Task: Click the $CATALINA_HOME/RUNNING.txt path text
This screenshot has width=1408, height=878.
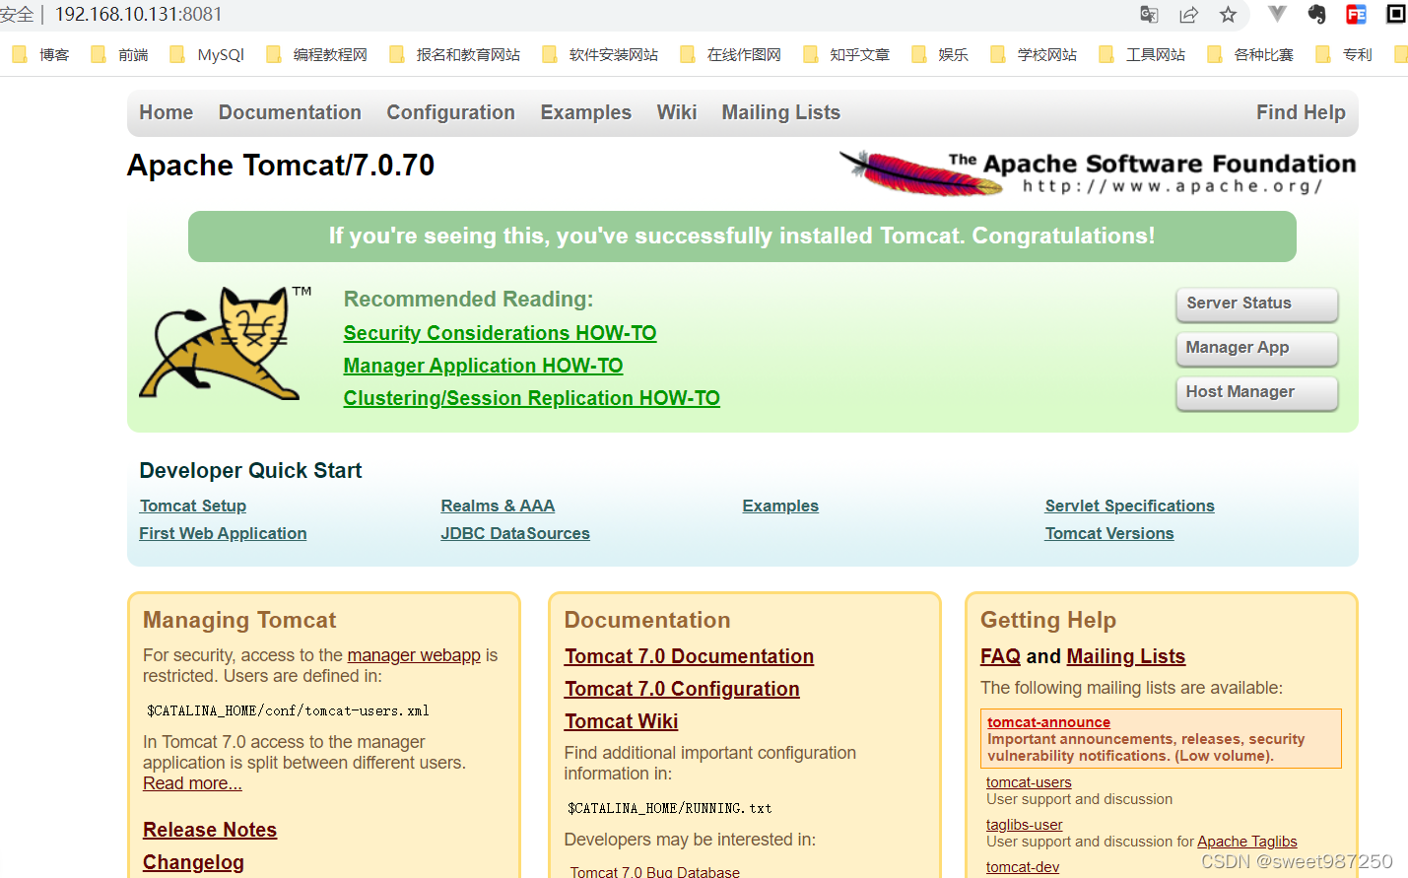Action: tap(670, 808)
